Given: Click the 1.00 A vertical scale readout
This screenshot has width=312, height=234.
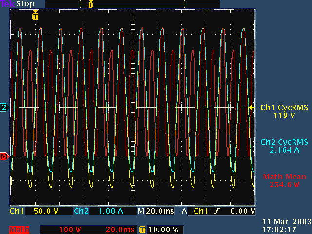Looking at the screenshot, I should (111, 211).
